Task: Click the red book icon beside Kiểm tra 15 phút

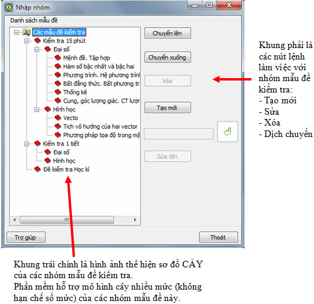Action: (x=37, y=41)
